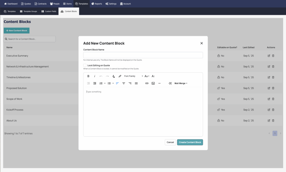286x172 pixels.
Task: Justify the editor text
Action: (136, 83)
